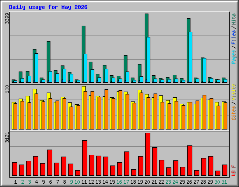This screenshot has height=187, width=239.
Task: Click day 2 on the date axis
Action: pos(22,182)
